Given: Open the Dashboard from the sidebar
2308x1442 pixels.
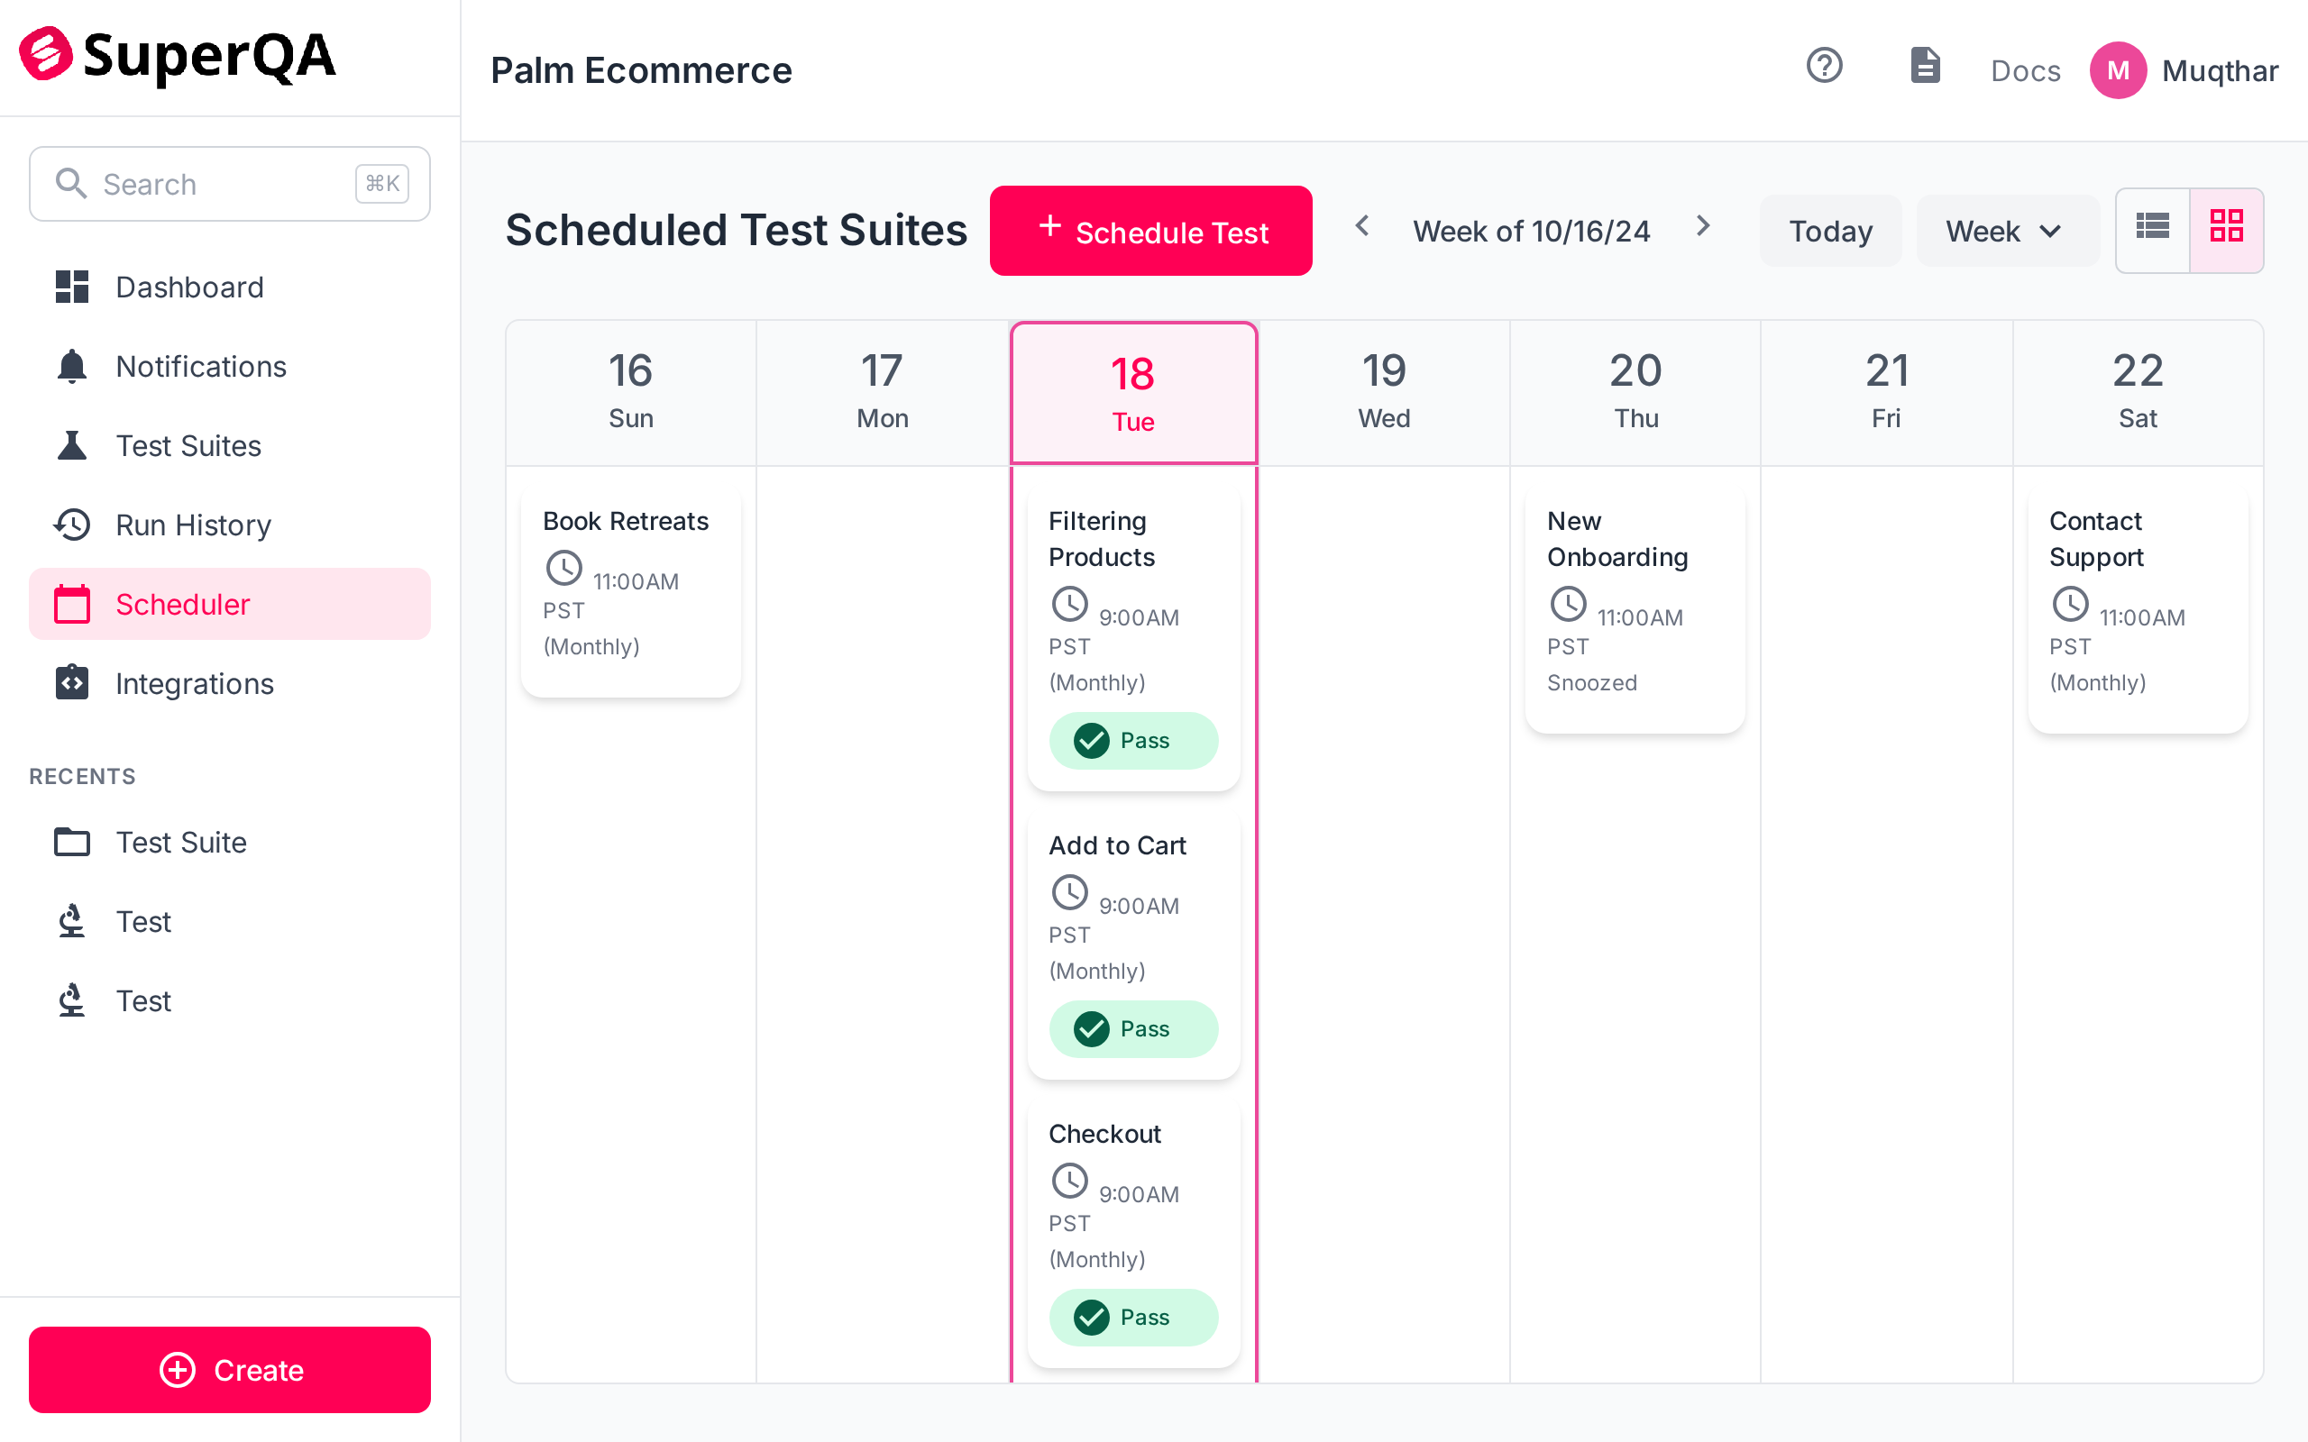Looking at the screenshot, I should point(188,287).
